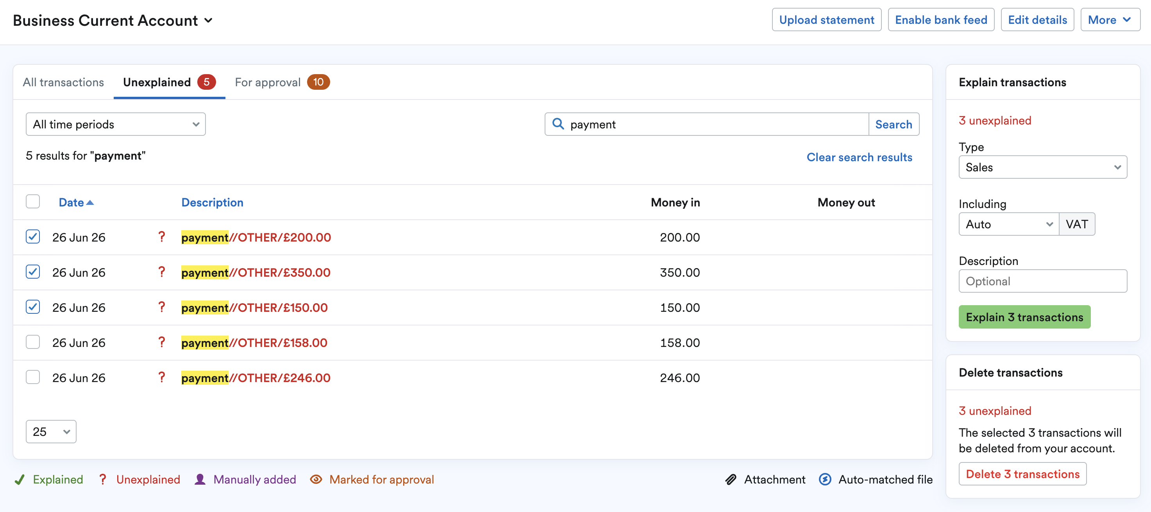Open the 25 per page dropdown
1151x512 pixels.
pos(51,432)
